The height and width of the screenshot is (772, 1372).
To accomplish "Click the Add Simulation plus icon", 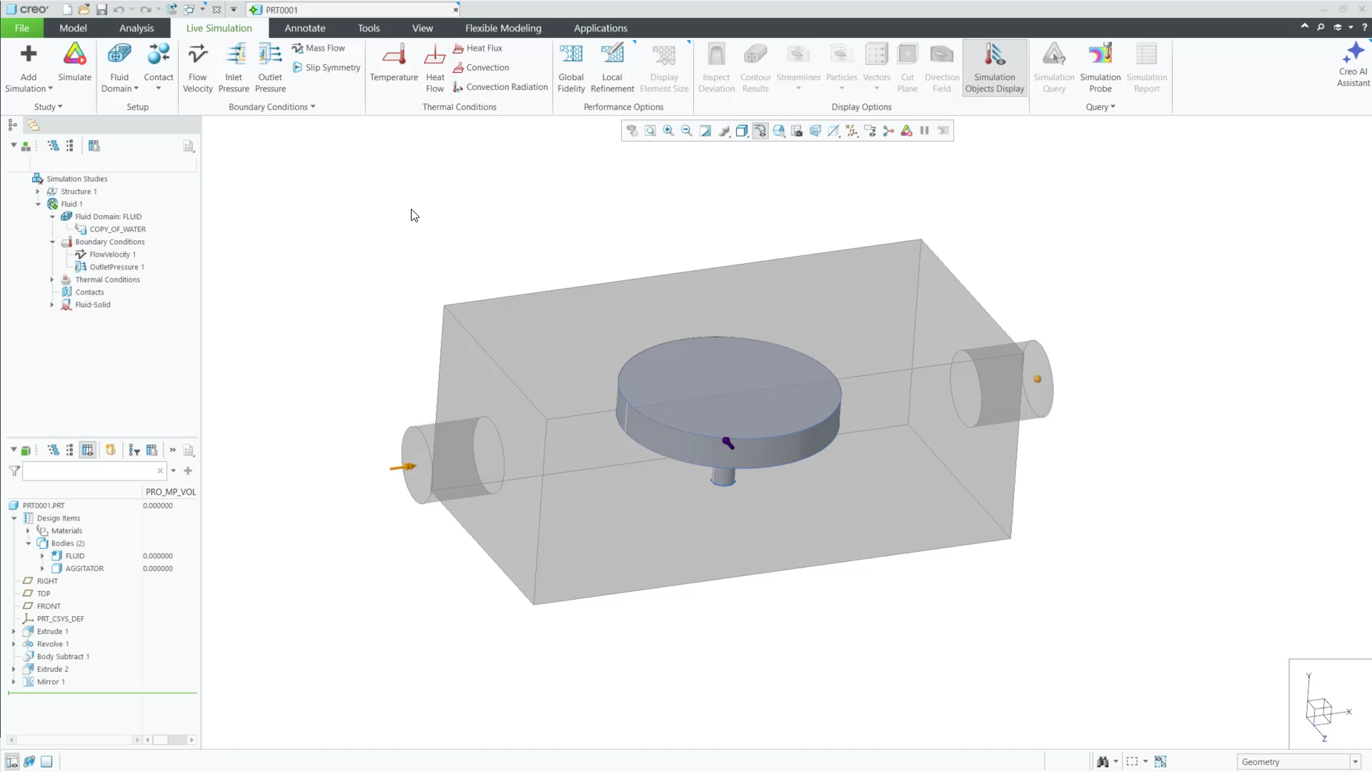I will pyautogui.click(x=29, y=54).
